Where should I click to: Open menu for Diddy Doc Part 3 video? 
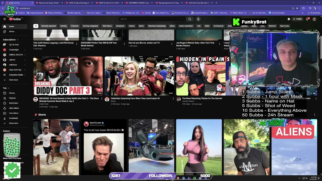pyautogui.click(x=102, y=99)
